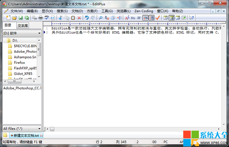229x147 pixels.
Task: Select Adobe_Photoshop_CC file in file list
Action: (x=22, y=88)
